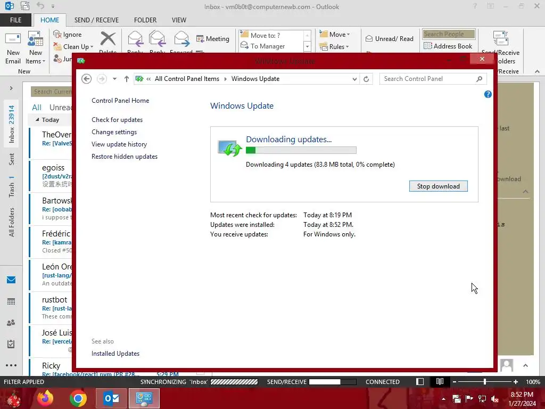Viewport: 545px width, 409px height.
Task: Click 'Check for updates' link
Action: pos(117,120)
